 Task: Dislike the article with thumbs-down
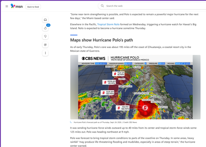point(45,36)
